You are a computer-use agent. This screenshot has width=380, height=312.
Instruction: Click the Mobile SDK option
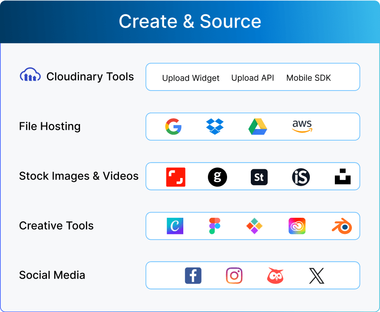[x=308, y=78]
